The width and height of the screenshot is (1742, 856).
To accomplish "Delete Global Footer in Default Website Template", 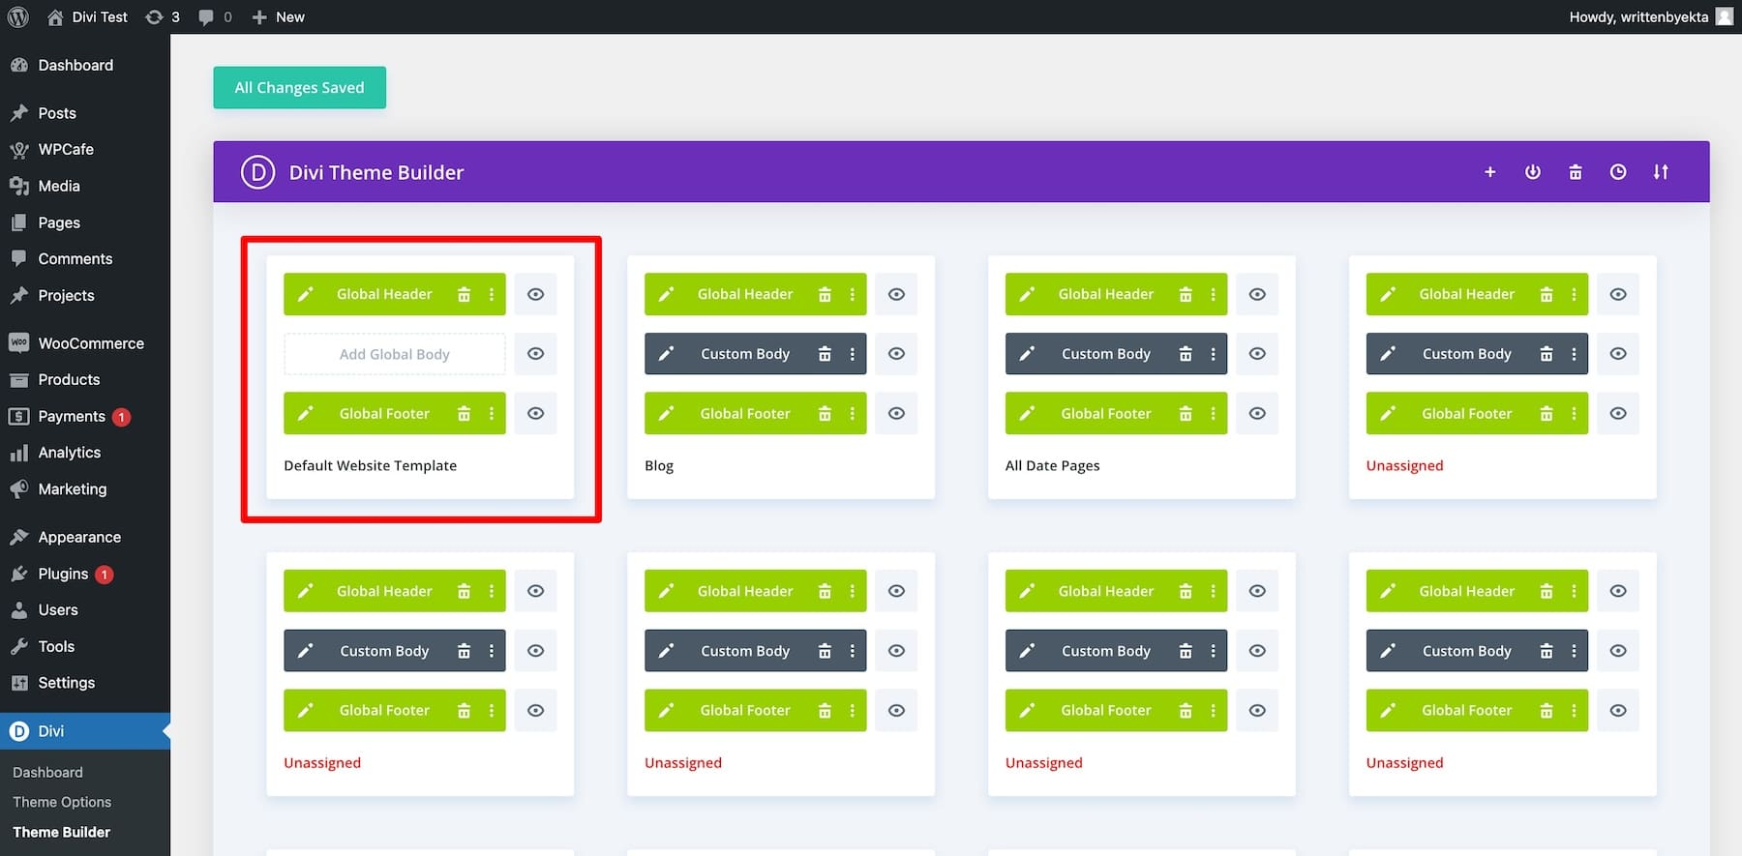I will click(x=464, y=413).
